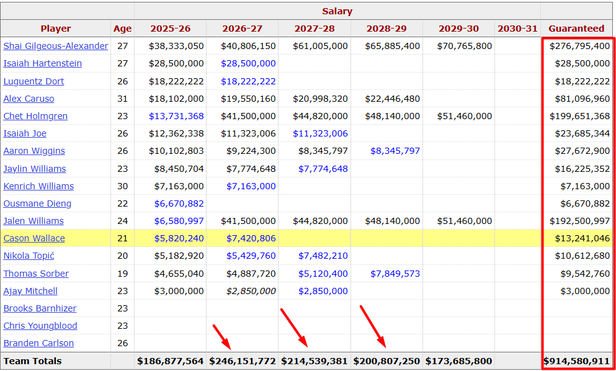Screen dimensions: 616x371
Task: Sort by the Player column header
Action: (x=56, y=29)
